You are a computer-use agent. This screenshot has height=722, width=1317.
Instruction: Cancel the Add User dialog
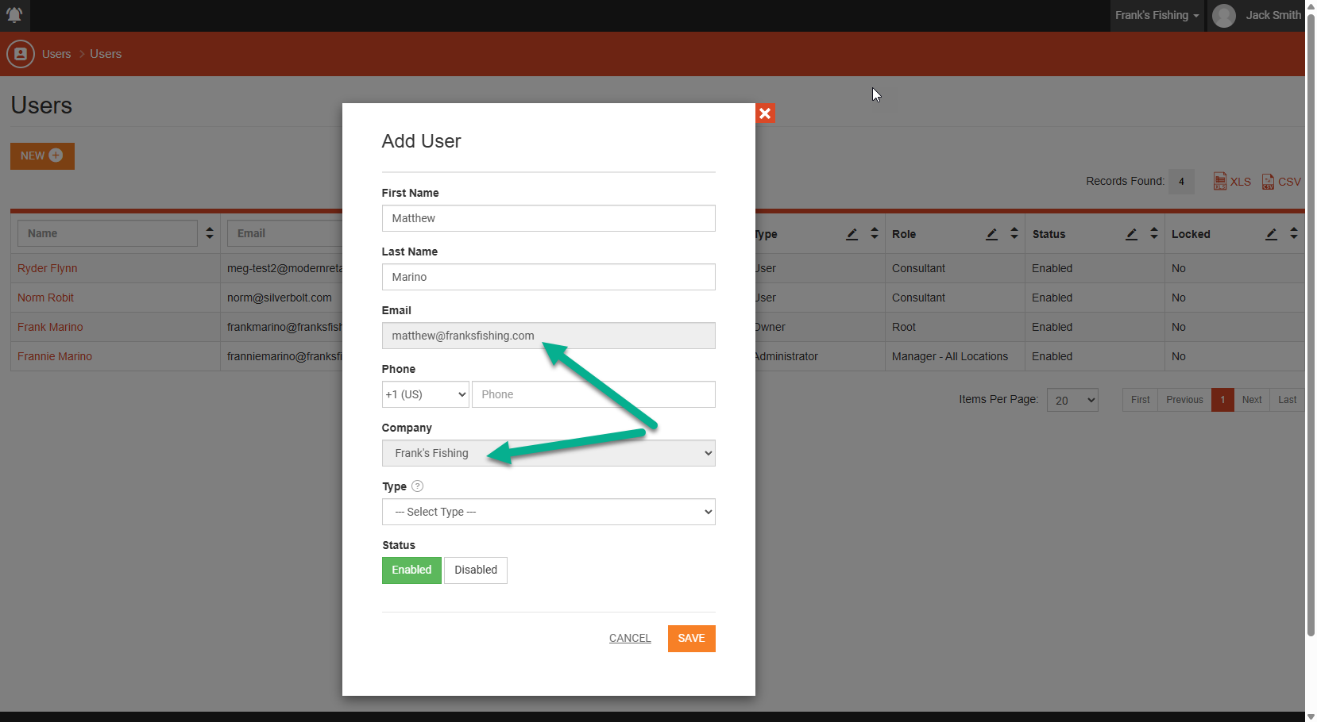click(x=630, y=639)
